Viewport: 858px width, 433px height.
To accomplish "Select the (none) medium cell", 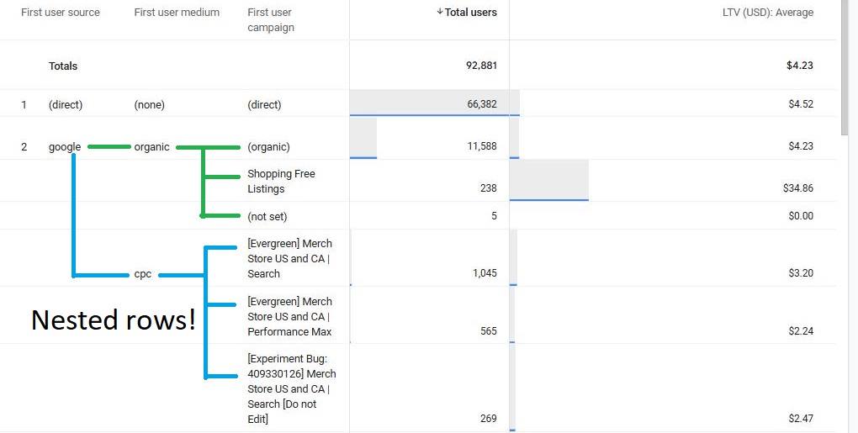I will pos(149,105).
